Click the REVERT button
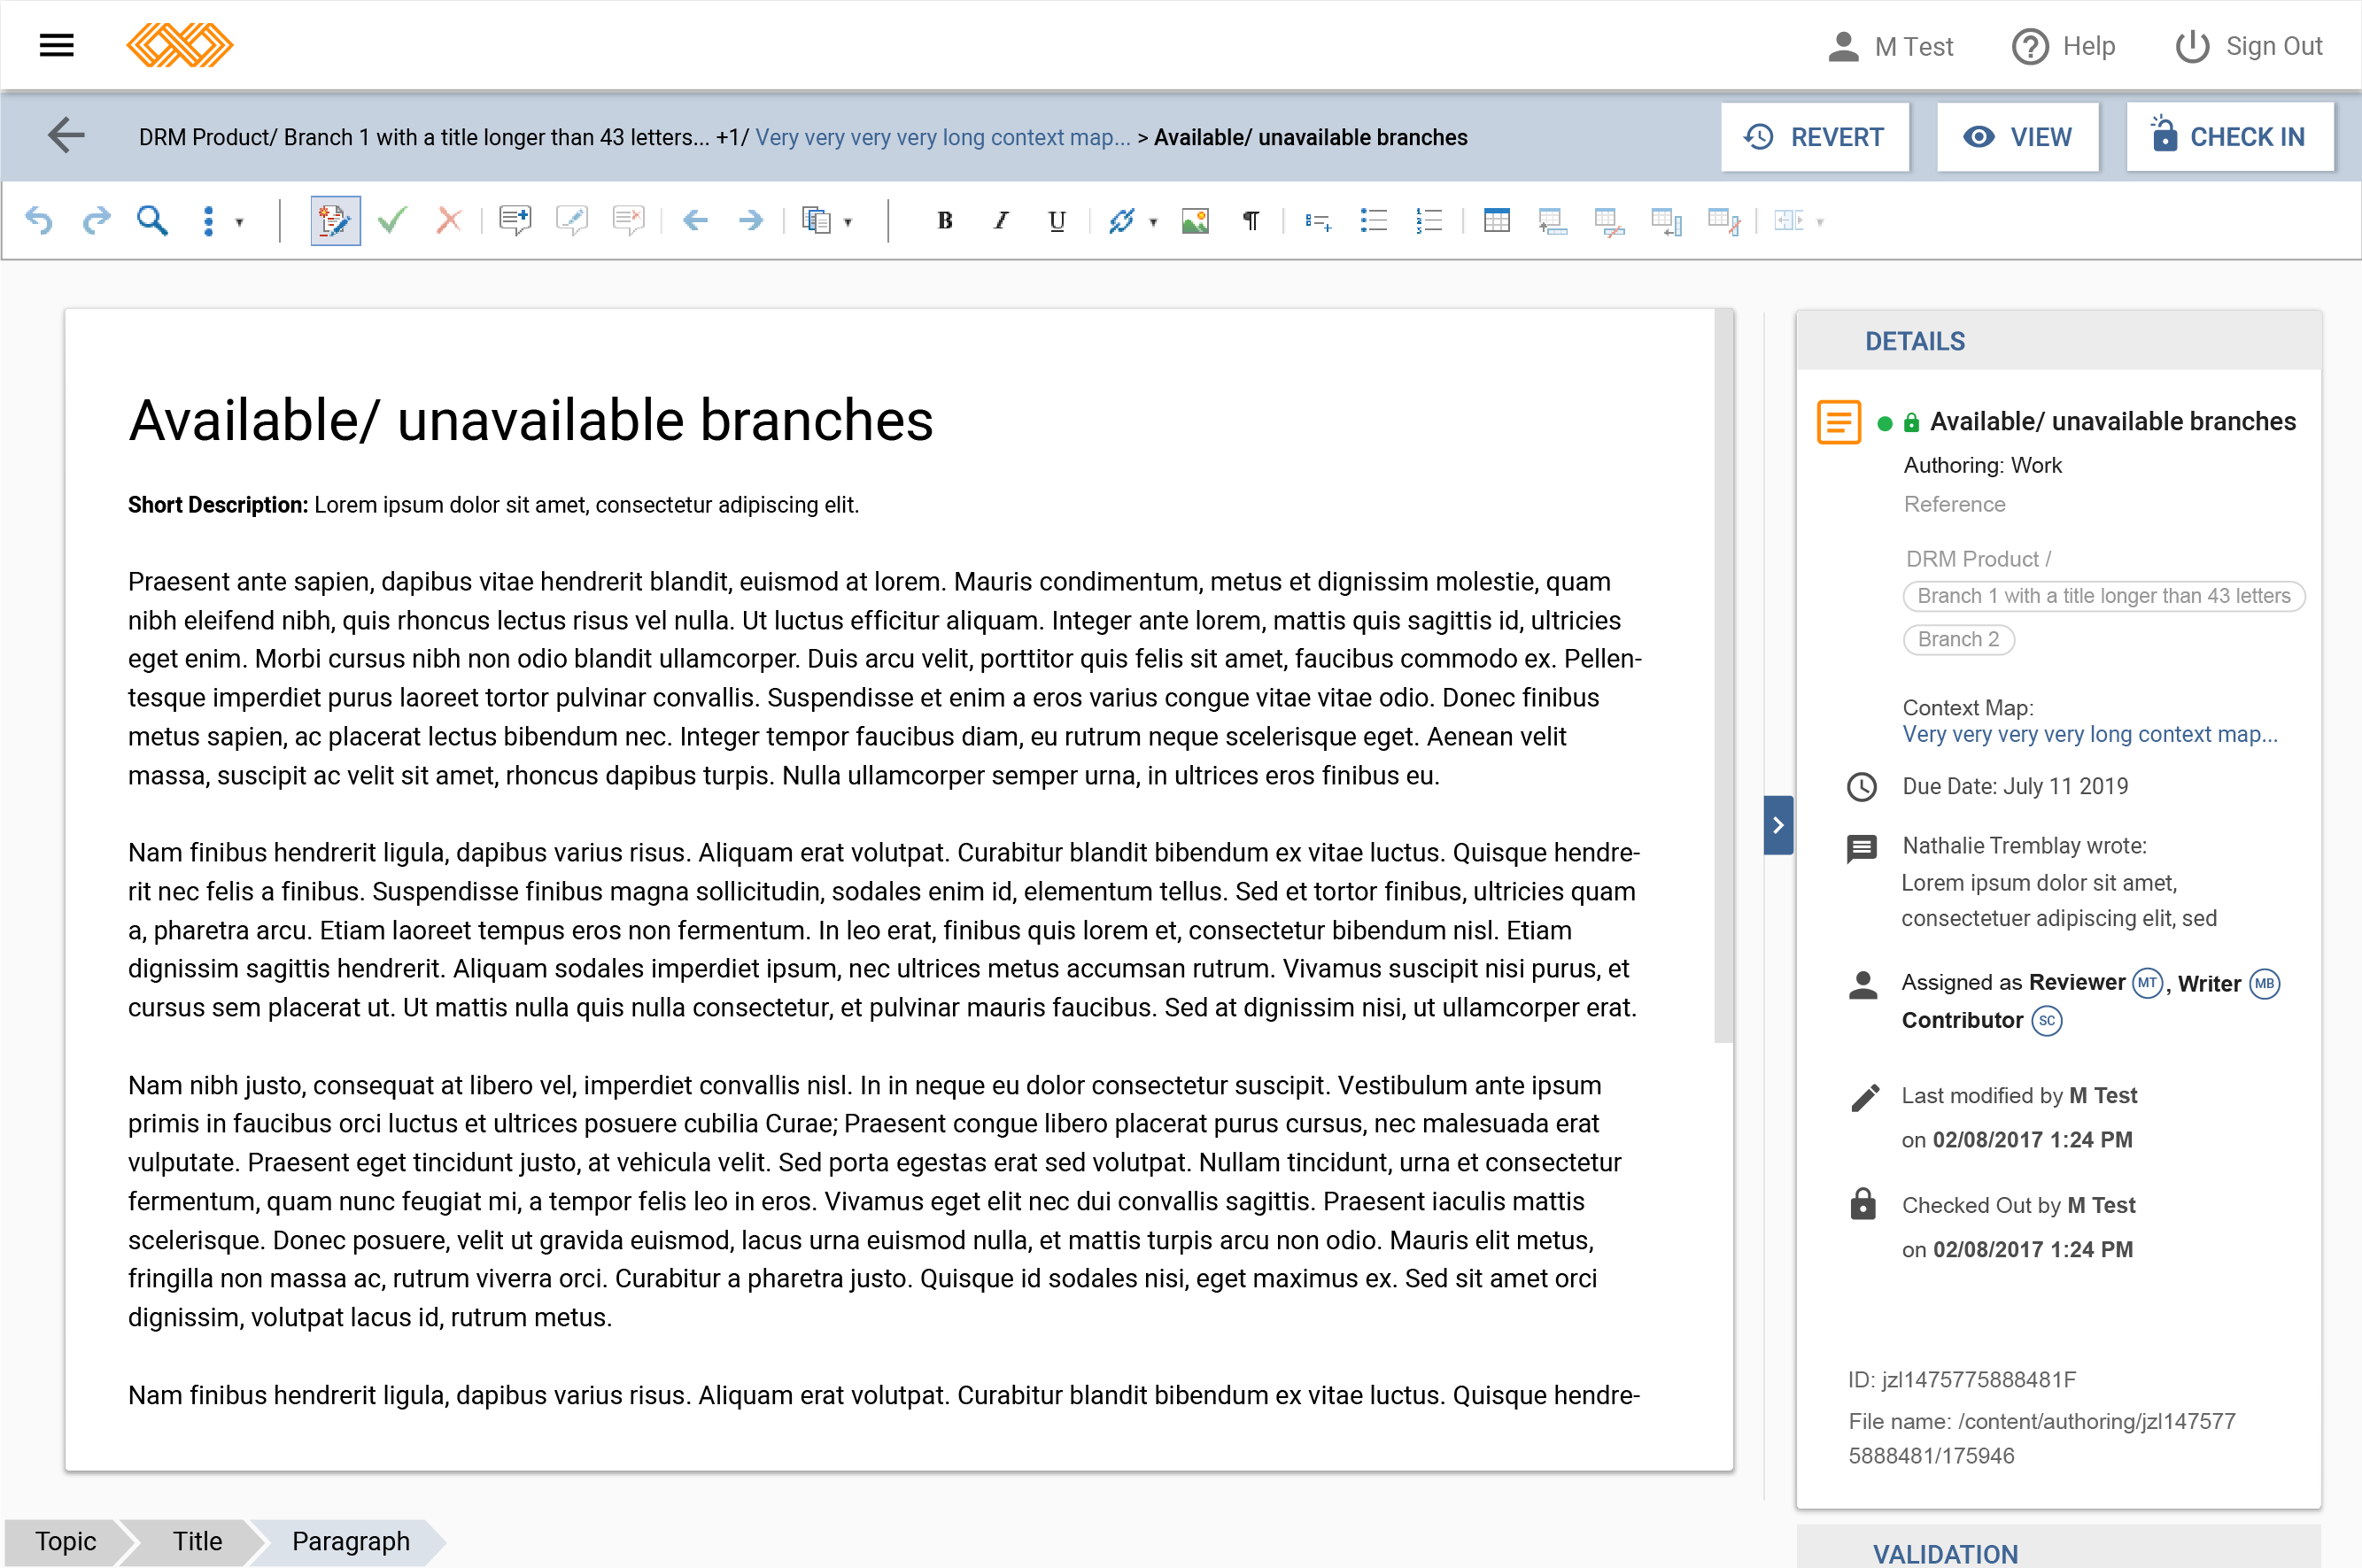Image resolution: width=2362 pixels, height=1568 pixels. pos(1815,137)
